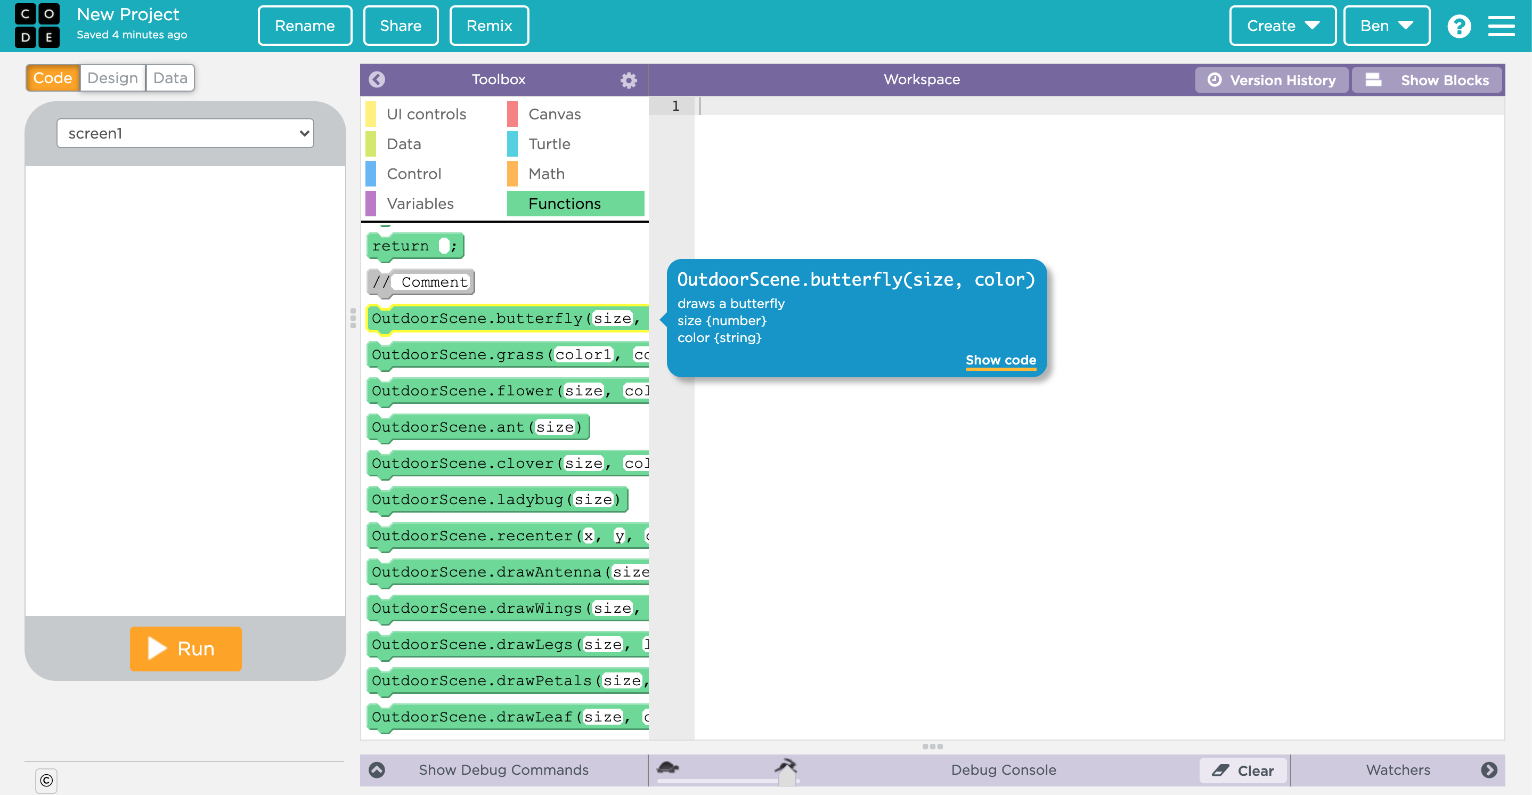Open the screen1 selector dropdown
The image size is (1532, 795).
185,133
